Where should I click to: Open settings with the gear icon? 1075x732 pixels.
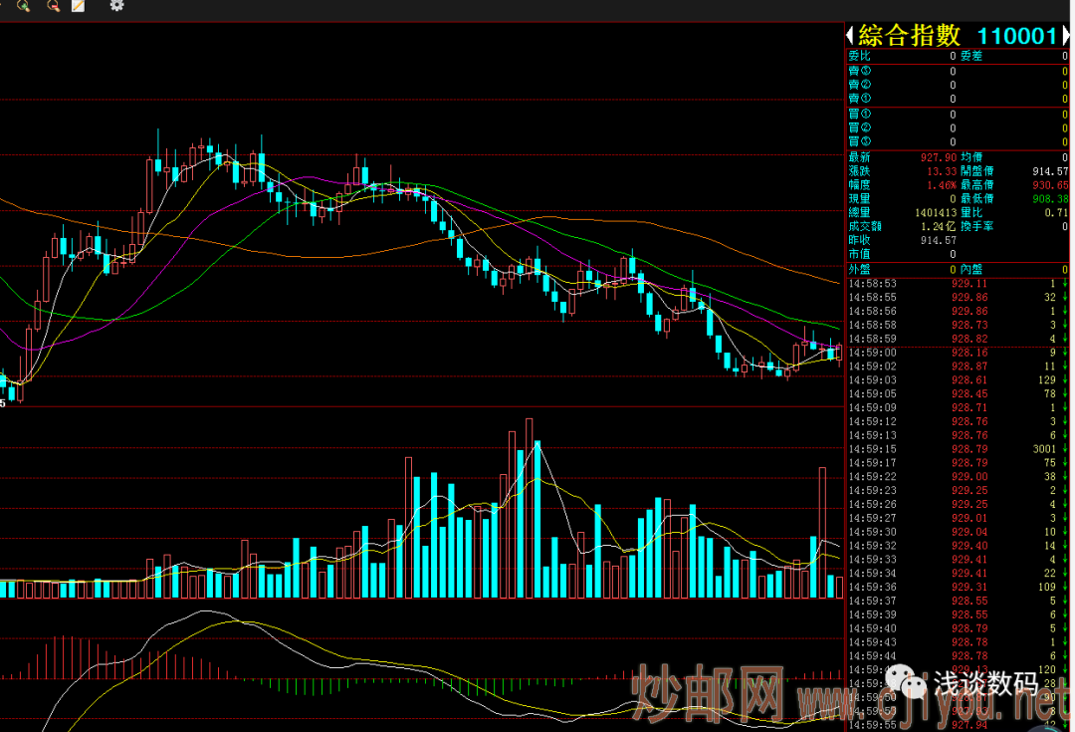coord(117,6)
